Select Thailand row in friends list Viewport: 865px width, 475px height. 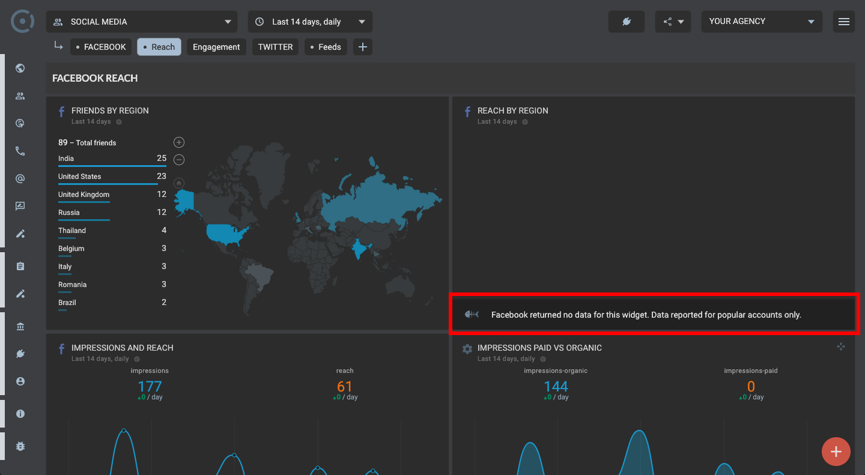pos(112,231)
